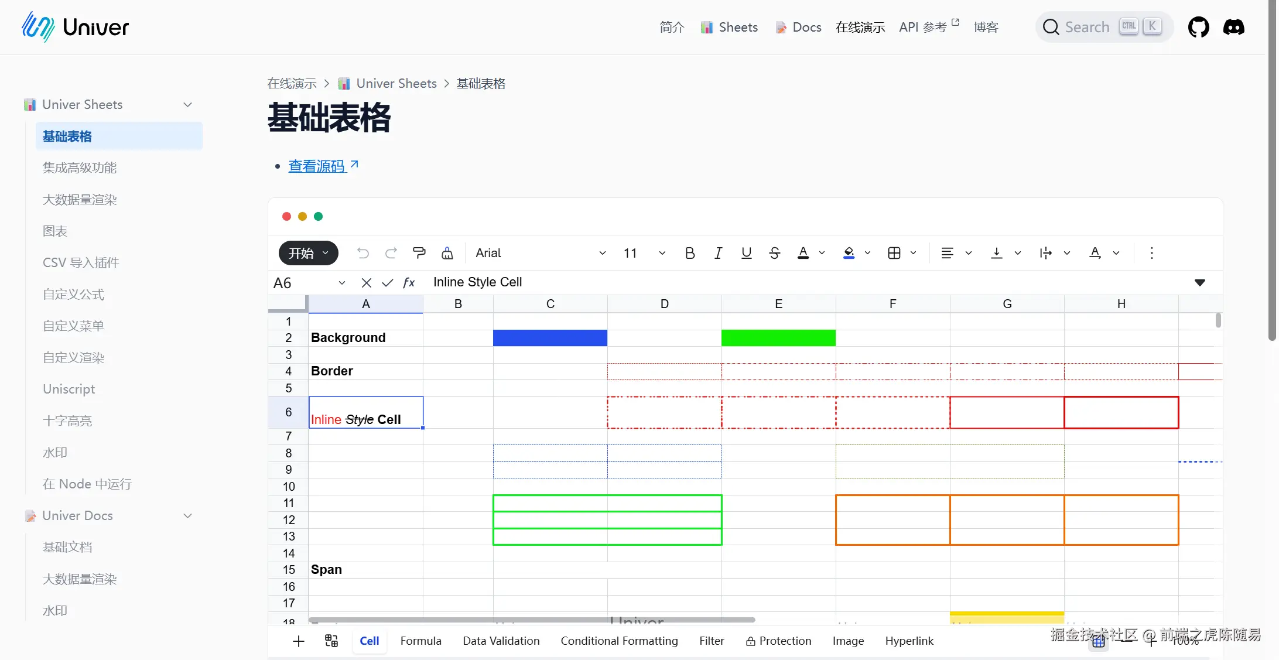The image size is (1279, 660).
Task: Toggle strikethrough formatting
Action: [x=774, y=253]
